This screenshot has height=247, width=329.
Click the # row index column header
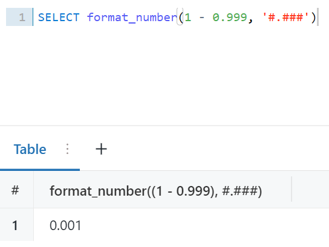point(15,190)
